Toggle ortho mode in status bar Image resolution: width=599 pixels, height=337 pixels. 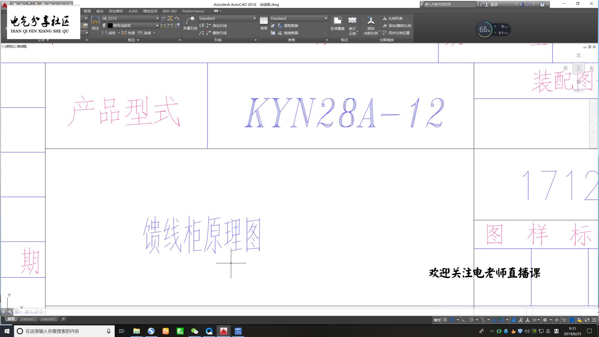coord(464,320)
